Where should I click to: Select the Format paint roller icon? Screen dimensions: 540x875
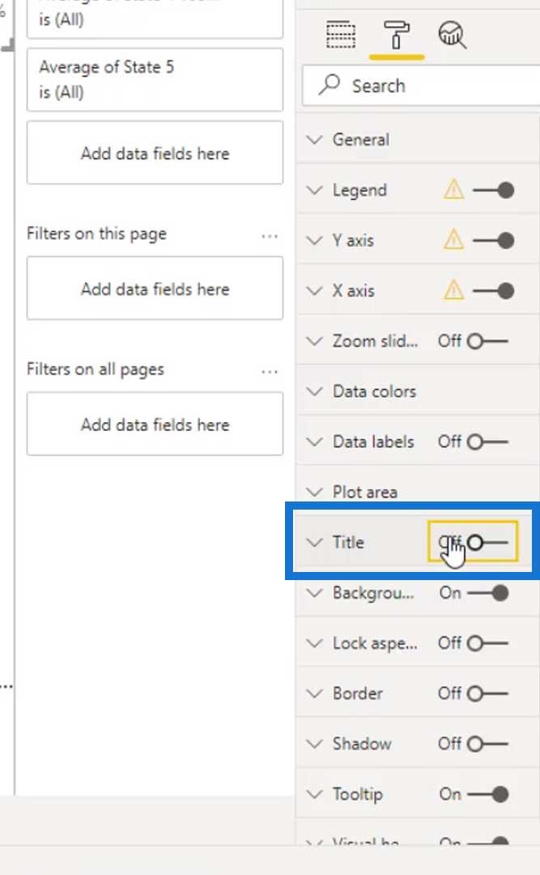tap(397, 35)
